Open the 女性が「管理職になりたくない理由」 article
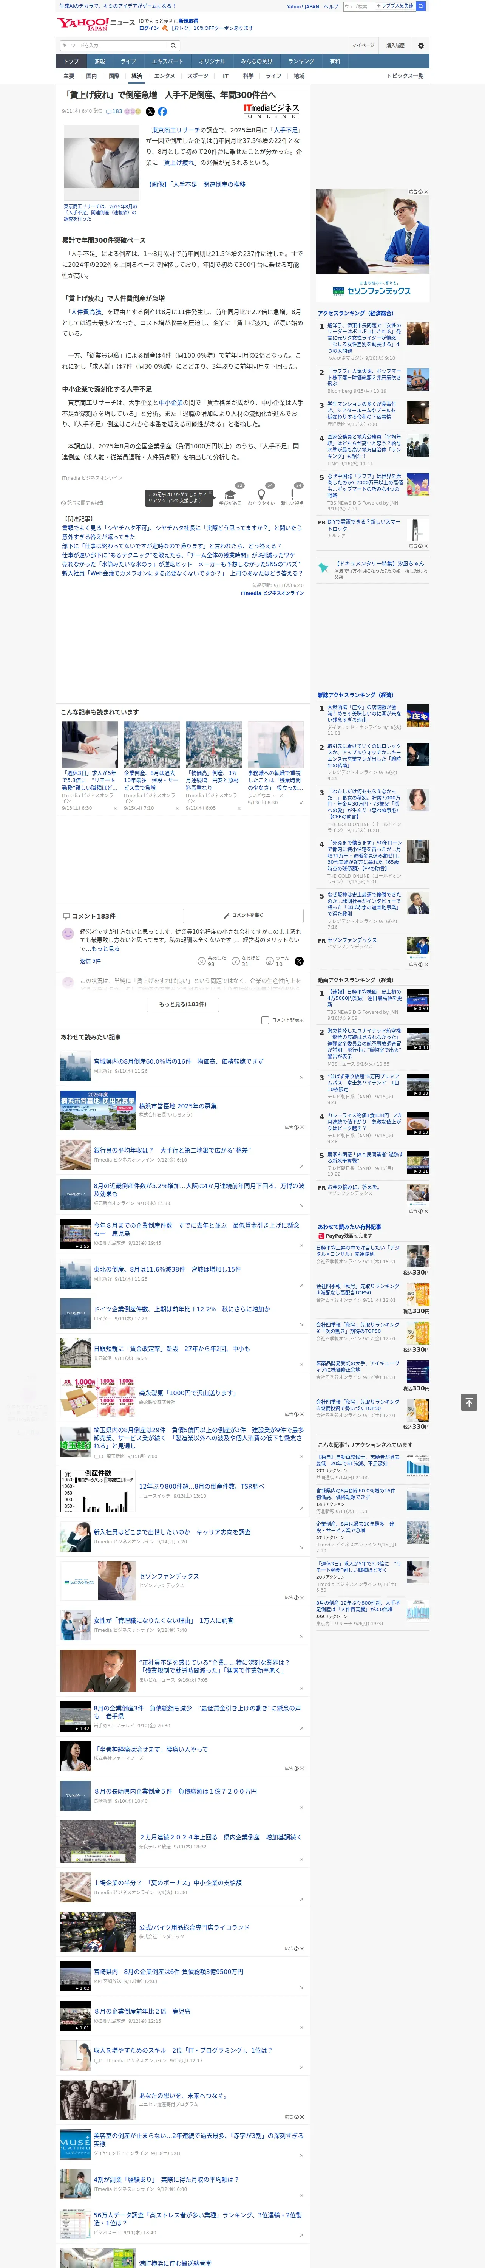This screenshot has height=2268, width=485. (164, 1621)
